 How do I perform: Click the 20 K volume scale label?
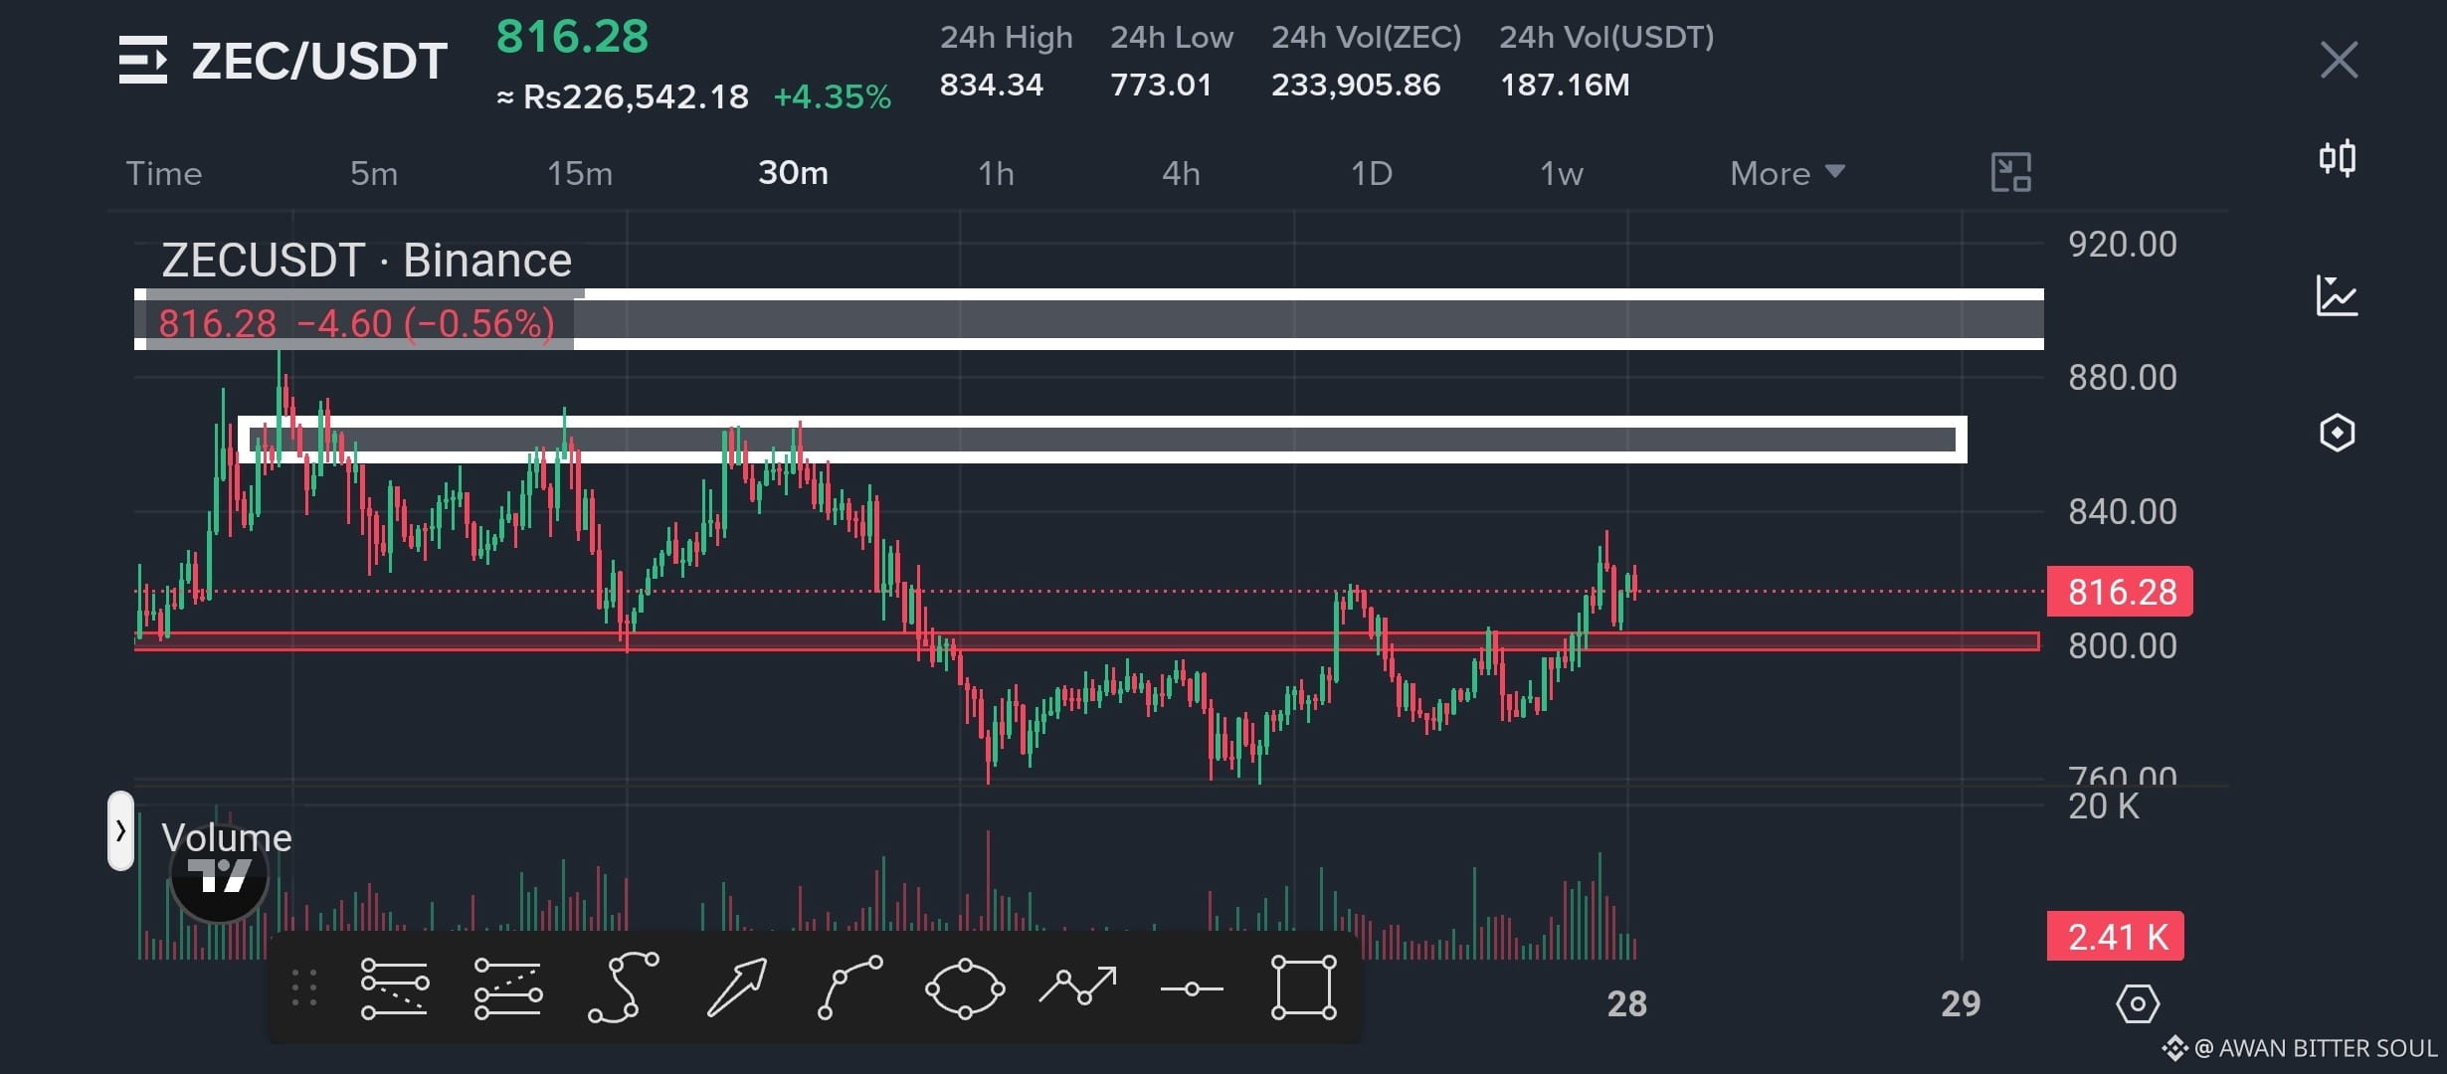tap(2103, 806)
